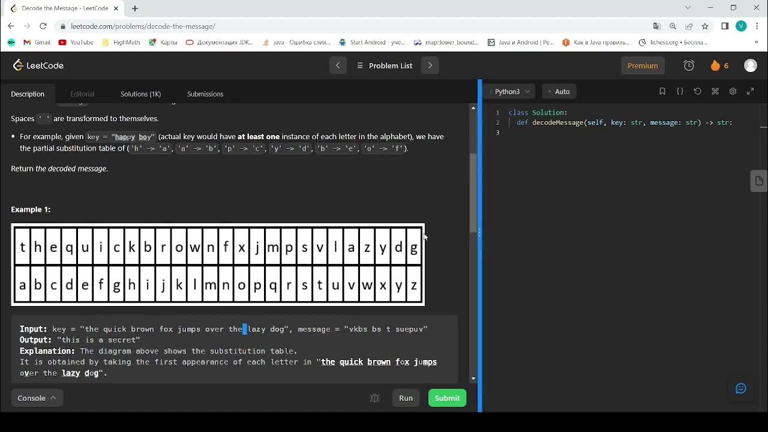Click the Premium button
The height and width of the screenshot is (432, 768).
(x=643, y=65)
